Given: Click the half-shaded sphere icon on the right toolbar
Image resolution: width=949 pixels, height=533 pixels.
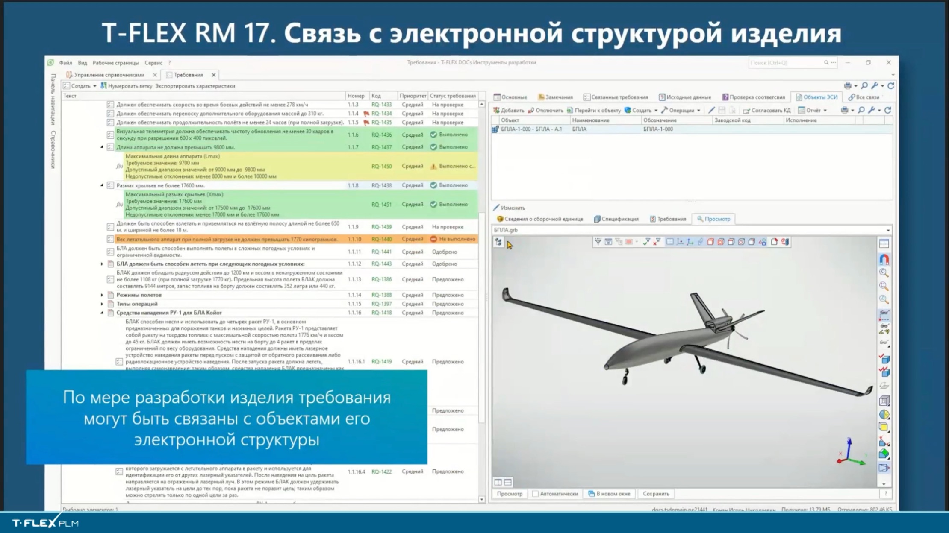Looking at the screenshot, I should [884, 414].
